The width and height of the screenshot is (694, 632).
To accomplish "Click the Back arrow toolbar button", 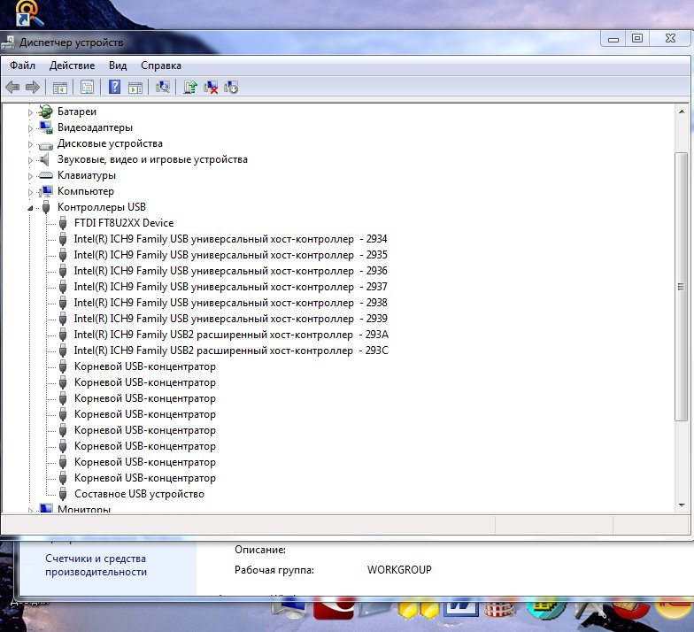I will coord(12,87).
